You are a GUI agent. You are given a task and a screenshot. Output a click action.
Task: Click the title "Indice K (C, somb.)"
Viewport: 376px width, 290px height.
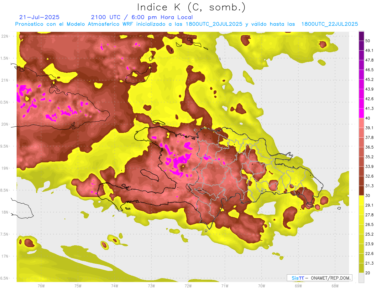[x=191, y=7]
